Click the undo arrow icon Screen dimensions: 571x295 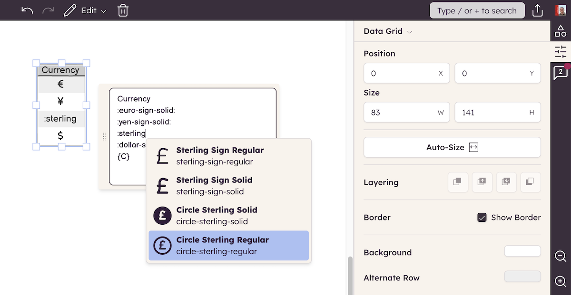[x=27, y=10]
